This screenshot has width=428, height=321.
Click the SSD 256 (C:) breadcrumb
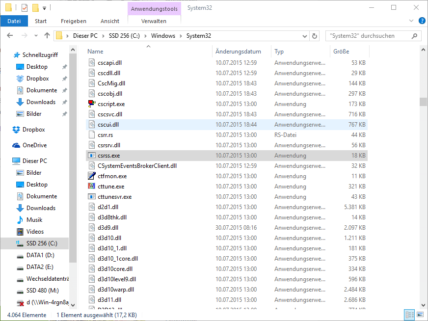coord(124,36)
